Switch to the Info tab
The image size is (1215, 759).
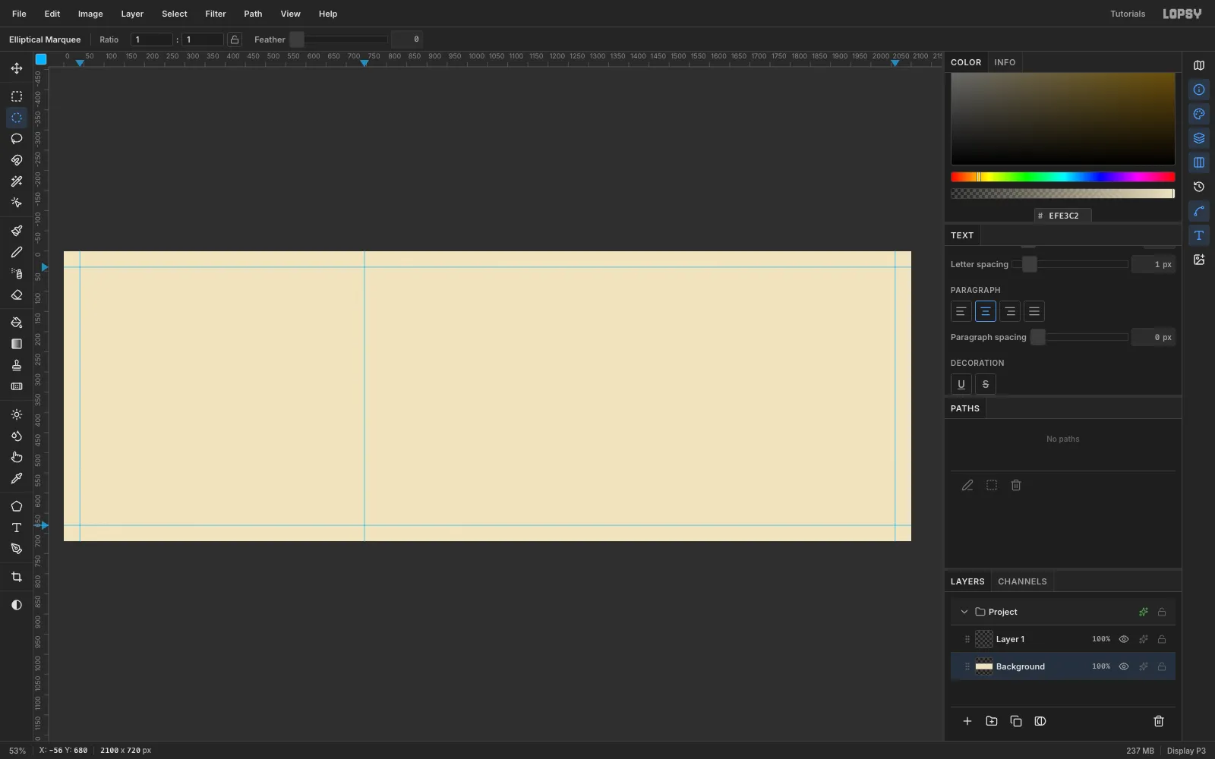(x=1005, y=62)
